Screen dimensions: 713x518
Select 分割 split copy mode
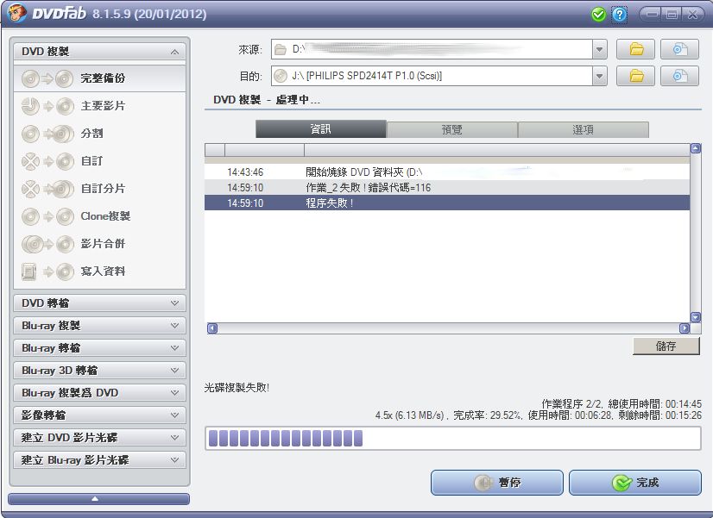coord(99,134)
